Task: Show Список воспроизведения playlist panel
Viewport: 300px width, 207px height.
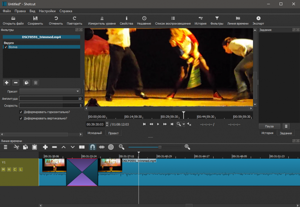Action: point(173,21)
